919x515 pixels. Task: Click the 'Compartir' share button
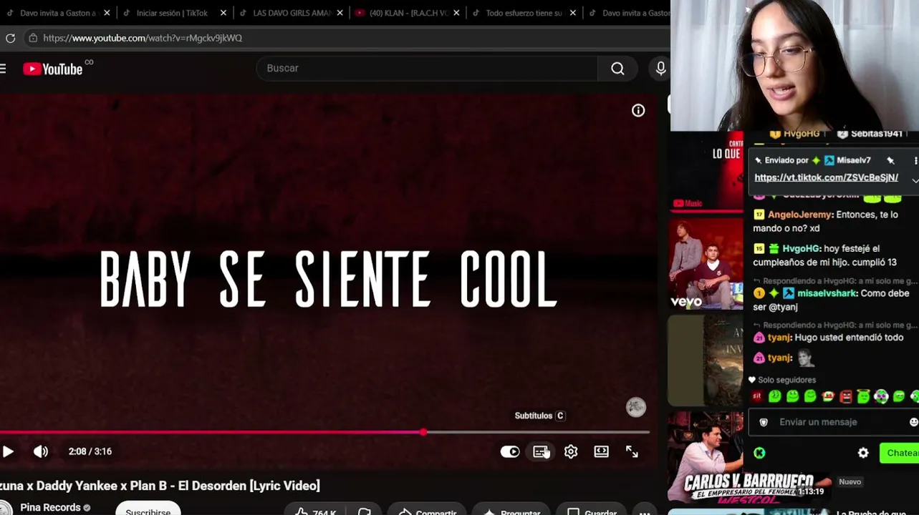click(428, 511)
